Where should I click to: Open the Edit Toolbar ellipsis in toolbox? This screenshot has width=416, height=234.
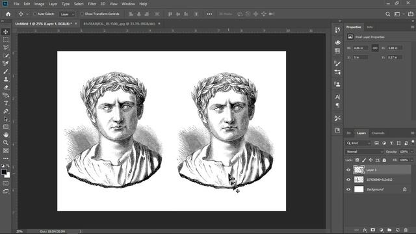coord(6,159)
